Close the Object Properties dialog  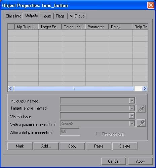[x=151, y=5]
